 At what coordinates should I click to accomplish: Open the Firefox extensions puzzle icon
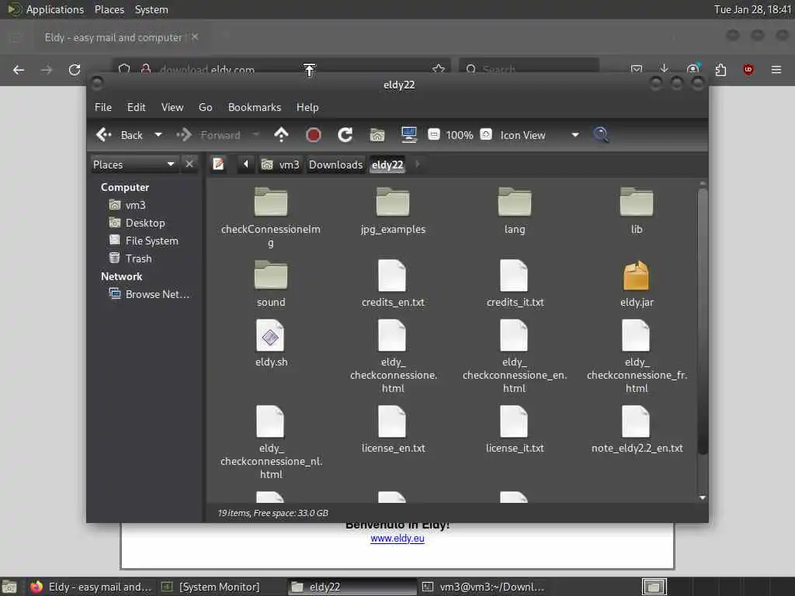[x=720, y=69]
